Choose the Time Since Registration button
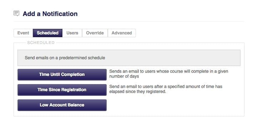 [62, 90]
